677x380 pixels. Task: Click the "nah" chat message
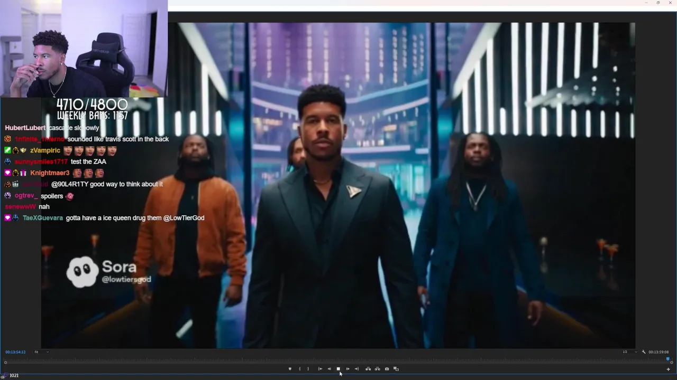[44, 207]
